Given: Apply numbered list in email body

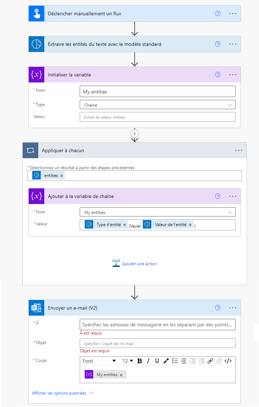Looking at the screenshot, I should coord(184,361).
